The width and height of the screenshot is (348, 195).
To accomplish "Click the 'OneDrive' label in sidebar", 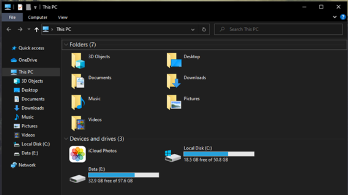I will 28,60.
